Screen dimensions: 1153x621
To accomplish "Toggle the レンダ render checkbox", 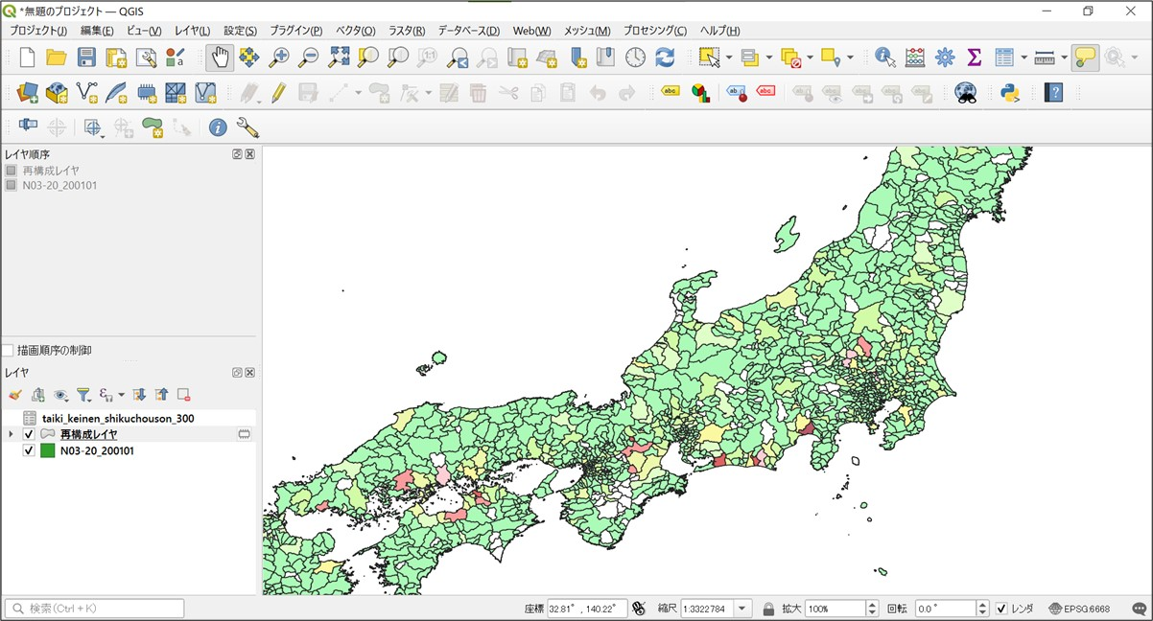I will click(1001, 609).
